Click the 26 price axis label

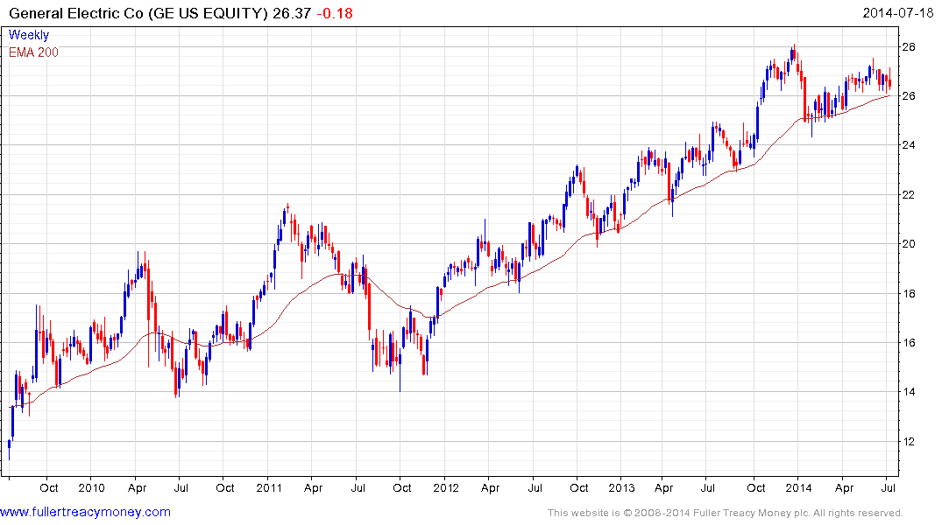pos(909,96)
